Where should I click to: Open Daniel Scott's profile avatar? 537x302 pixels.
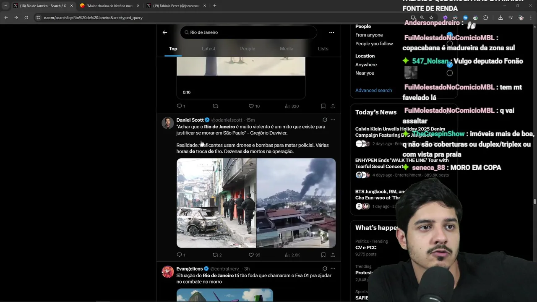point(168,123)
